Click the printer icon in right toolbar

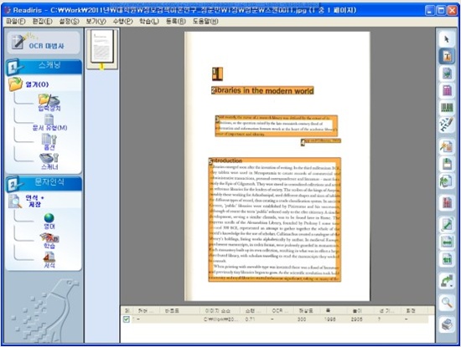(x=447, y=324)
